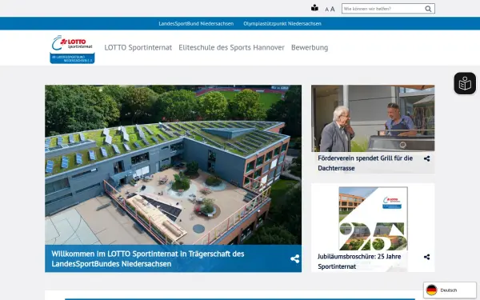The height and width of the screenshot is (300, 480).
Task: Click the search magnifier icon
Action: [x=428, y=9]
